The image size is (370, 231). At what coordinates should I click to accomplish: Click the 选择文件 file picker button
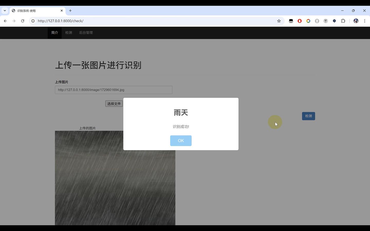pyautogui.click(x=114, y=103)
